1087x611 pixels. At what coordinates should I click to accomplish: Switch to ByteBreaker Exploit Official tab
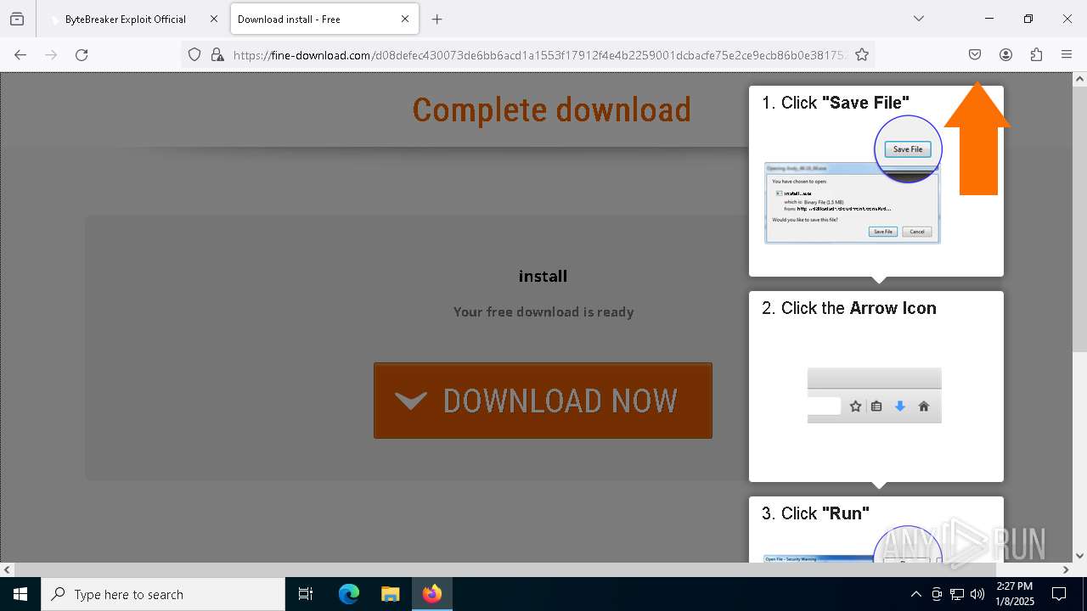tap(126, 19)
